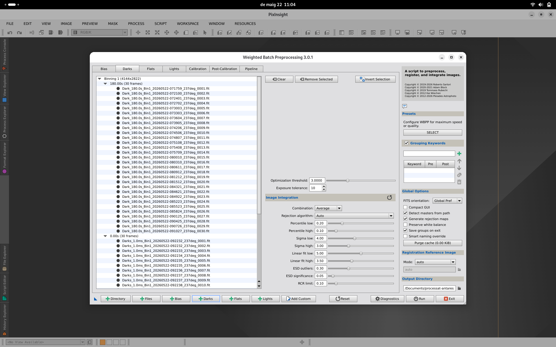
Task: Open the Combination dropdown set to Average
Action: coord(328,208)
